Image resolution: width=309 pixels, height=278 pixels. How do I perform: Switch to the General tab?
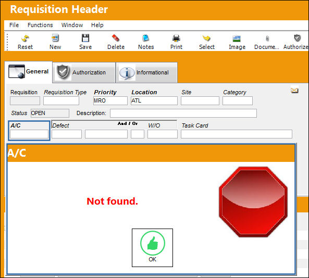click(29, 72)
